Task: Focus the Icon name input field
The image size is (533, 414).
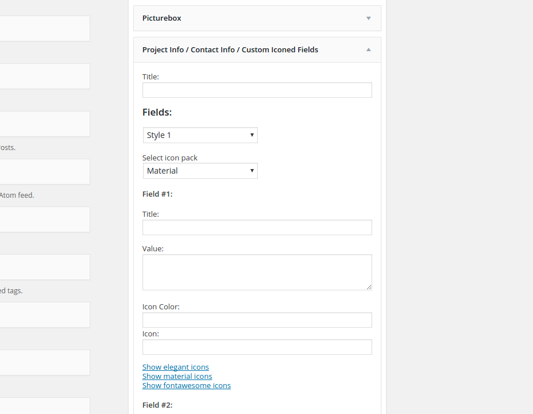Action: (x=257, y=347)
